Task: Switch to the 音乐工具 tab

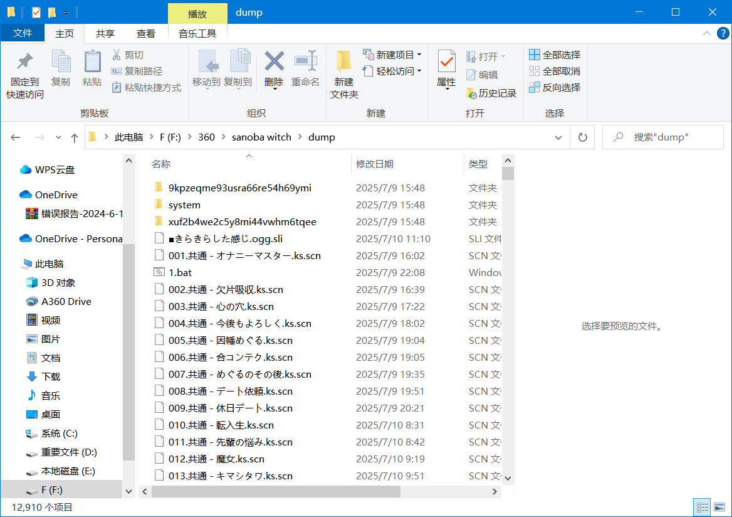Action: (x=197, y=34)
